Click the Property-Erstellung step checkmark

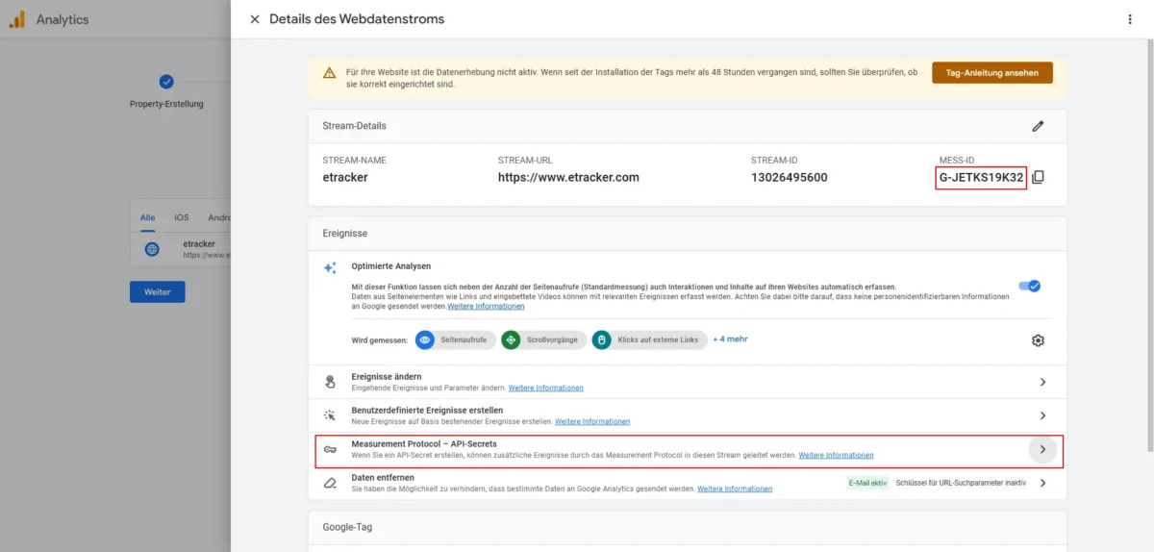pyautogui.click(x=166, y=82)
